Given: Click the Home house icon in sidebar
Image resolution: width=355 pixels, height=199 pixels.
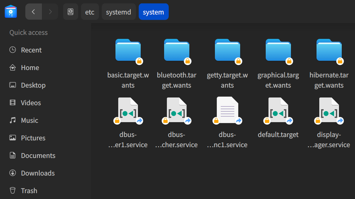Looking at the screenshot, I should (x=13, y=67).
